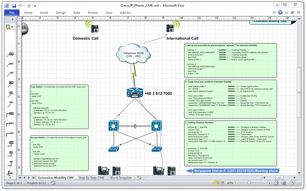
Task: Click the macro recording icon in status bar
Action: coord(53,183)
